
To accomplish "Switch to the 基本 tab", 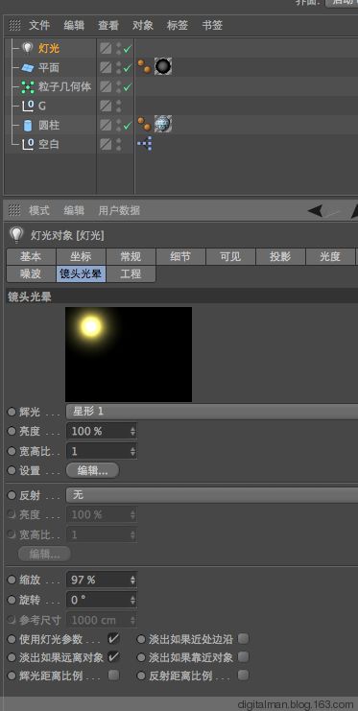I will point(31,256).
